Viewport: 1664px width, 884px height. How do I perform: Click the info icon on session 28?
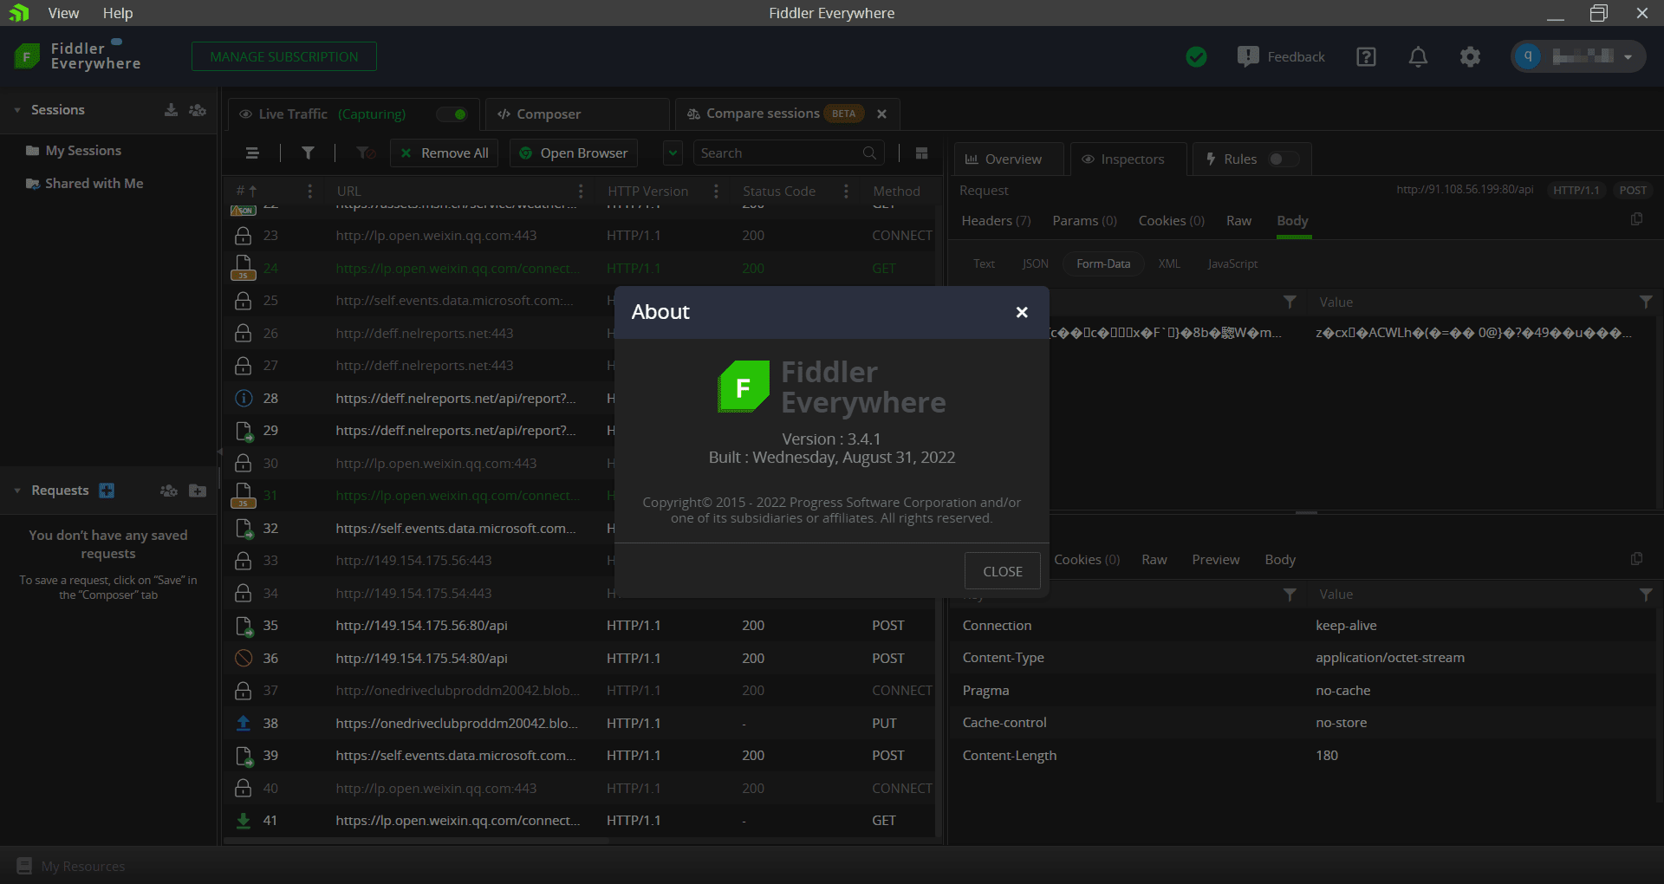click(244, 399)
